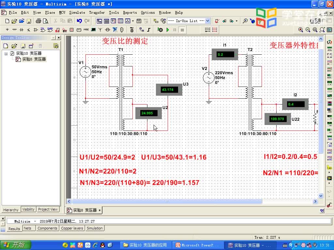Place an Indicator component
334x250 pixels.
pyautogui.click(x=71, y=30)
